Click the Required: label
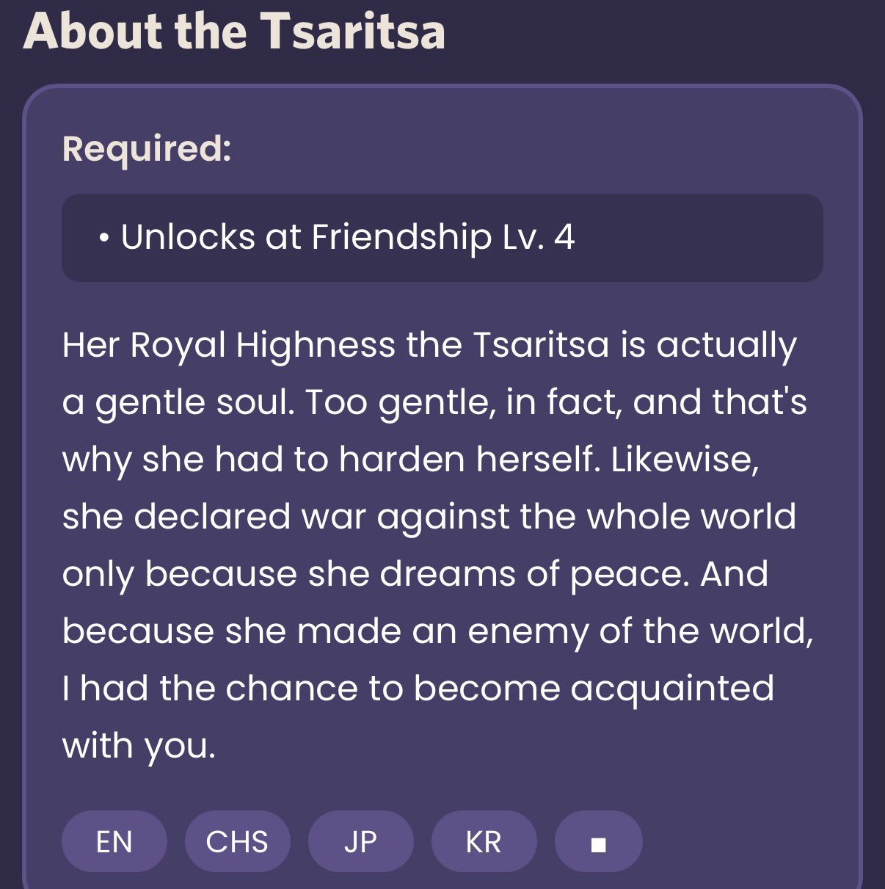The height and width of the screenshot is (889, 885). (147, 148)
